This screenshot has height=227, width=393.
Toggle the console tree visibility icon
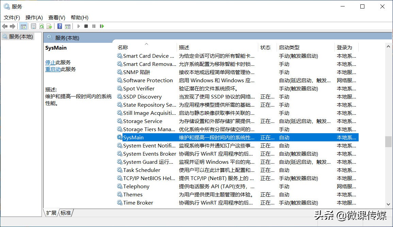[23, 26]
